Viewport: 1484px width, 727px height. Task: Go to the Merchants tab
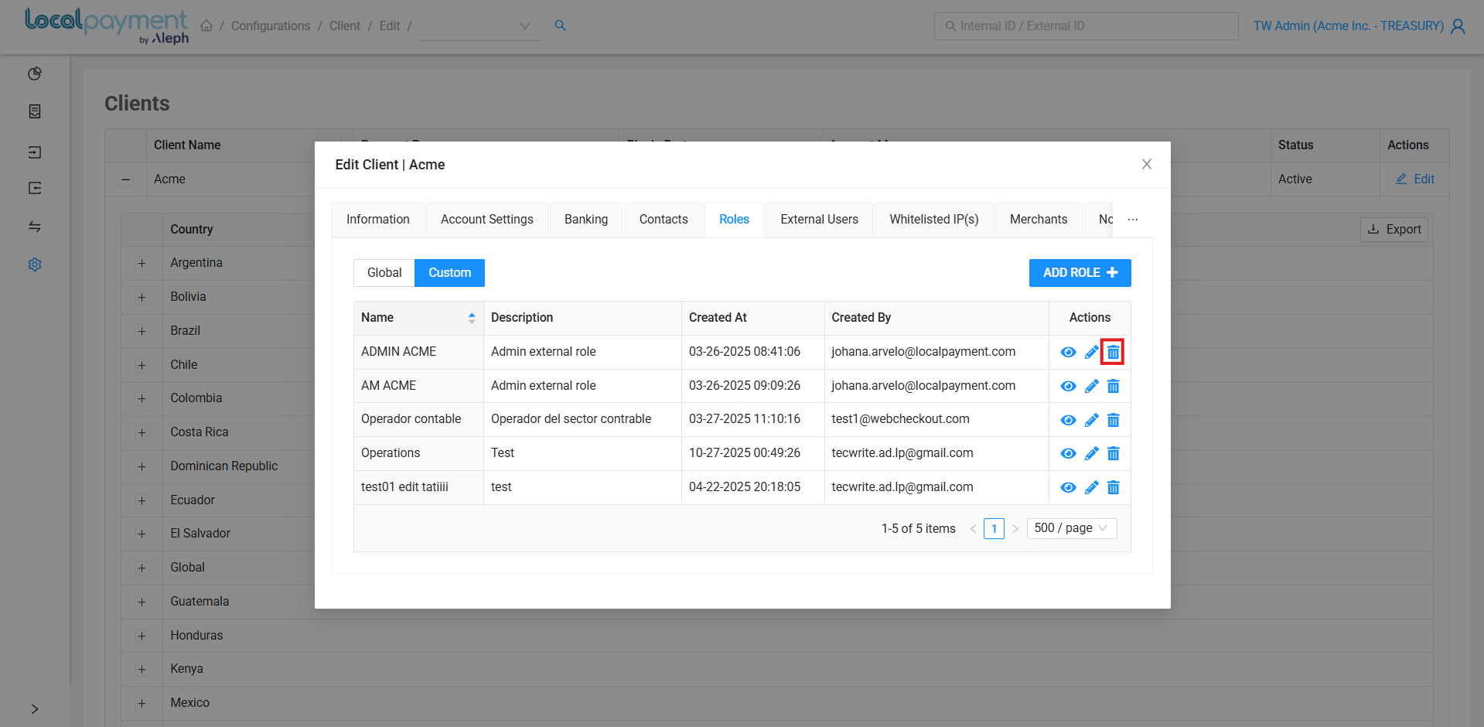(x=1039, y=220)
